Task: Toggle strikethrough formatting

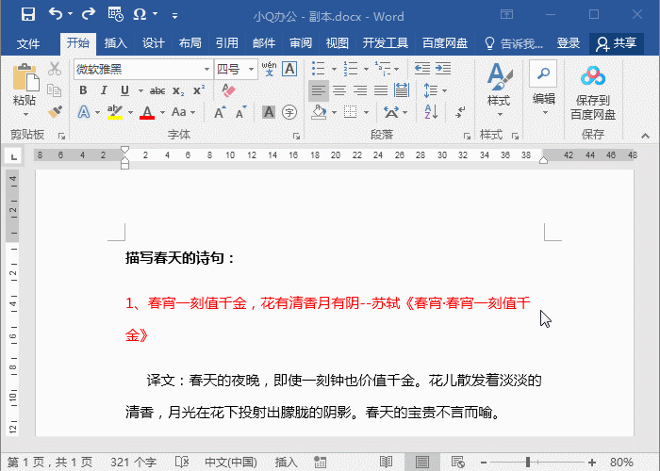Action: click(157, 90)
